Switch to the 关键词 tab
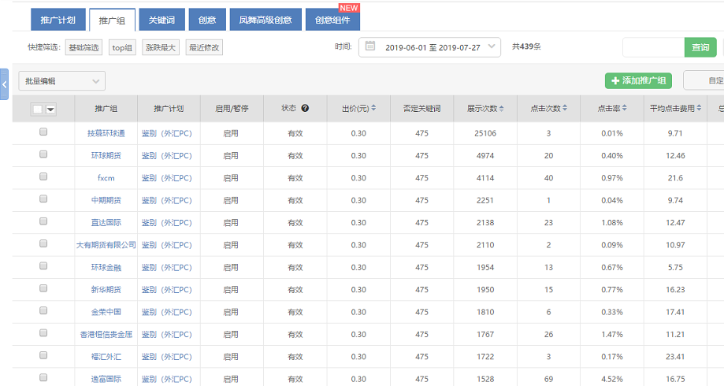The image size is (724, 386). [162, 20]
